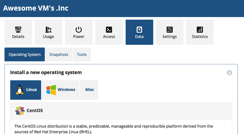The height and width of the screenshot is (134, 244).
Task: Select the Access terminal icon
Action: click(109, 29)
